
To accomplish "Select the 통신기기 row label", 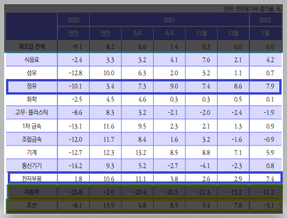I will [32, 166].
